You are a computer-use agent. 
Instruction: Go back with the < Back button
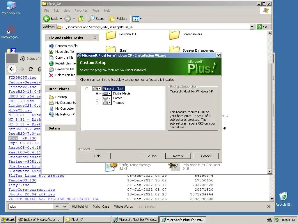[x=152, y=156]
